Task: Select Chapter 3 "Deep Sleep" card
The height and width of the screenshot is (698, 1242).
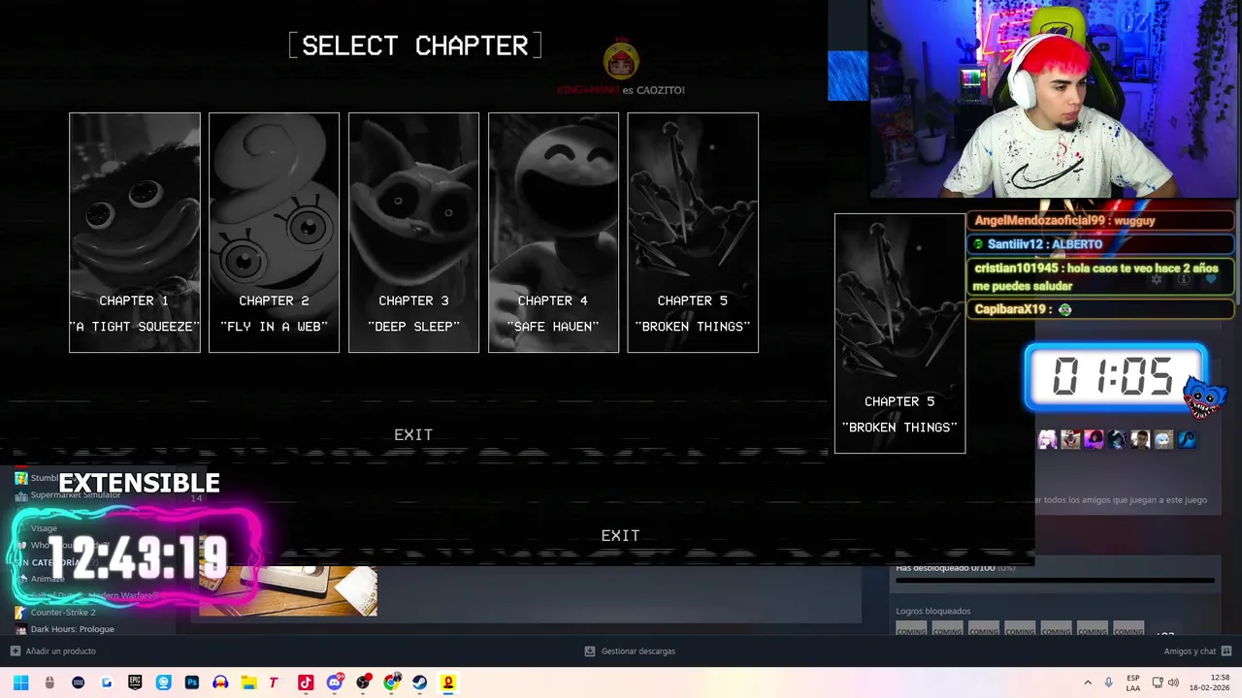Action: pos(413,233)
